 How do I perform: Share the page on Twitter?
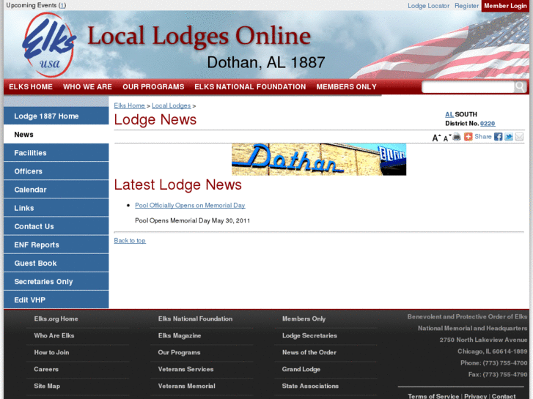coord(509,137)
